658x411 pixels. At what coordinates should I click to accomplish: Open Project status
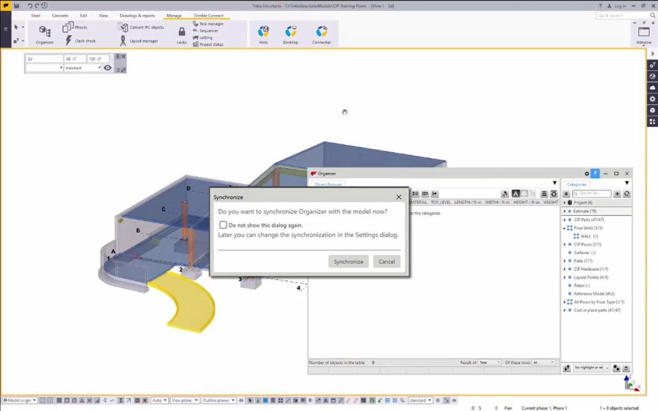tap(208, 44)
